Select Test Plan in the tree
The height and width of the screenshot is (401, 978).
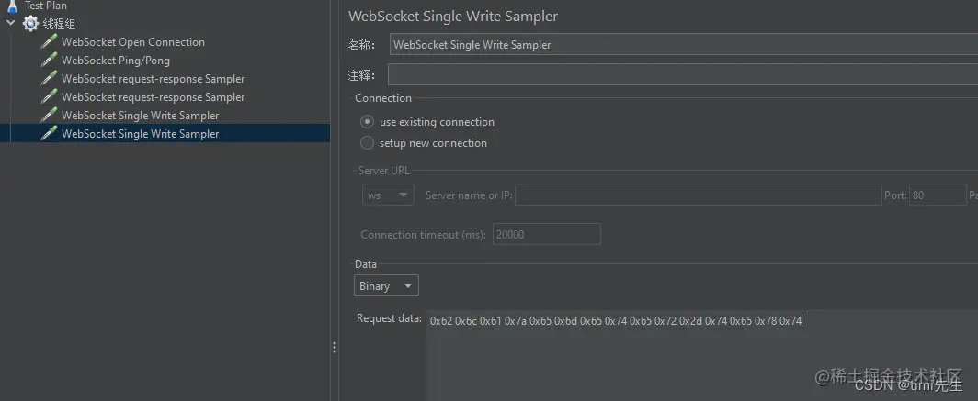coord(46,6)
